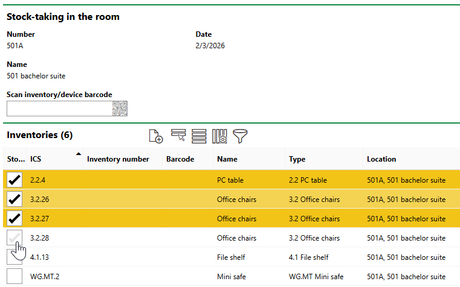Select the File shelf row name cell
Image resolution: width=460 pixels, height=287 pixels.
(231, 257)
